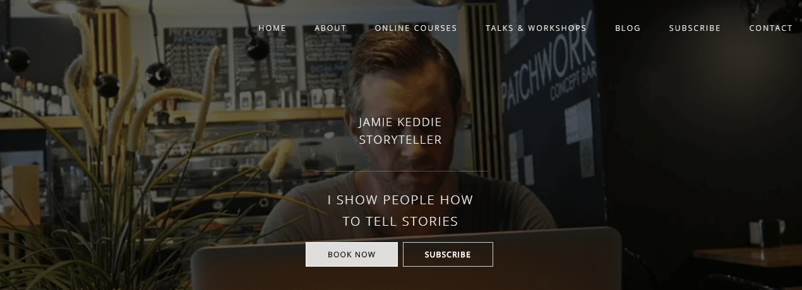Select Talks & Workshops menu item

coord(536,28)
